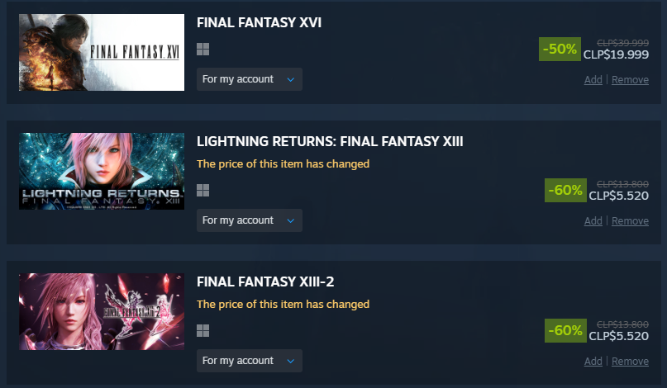Click the -50% discount badge

[560, 50]
